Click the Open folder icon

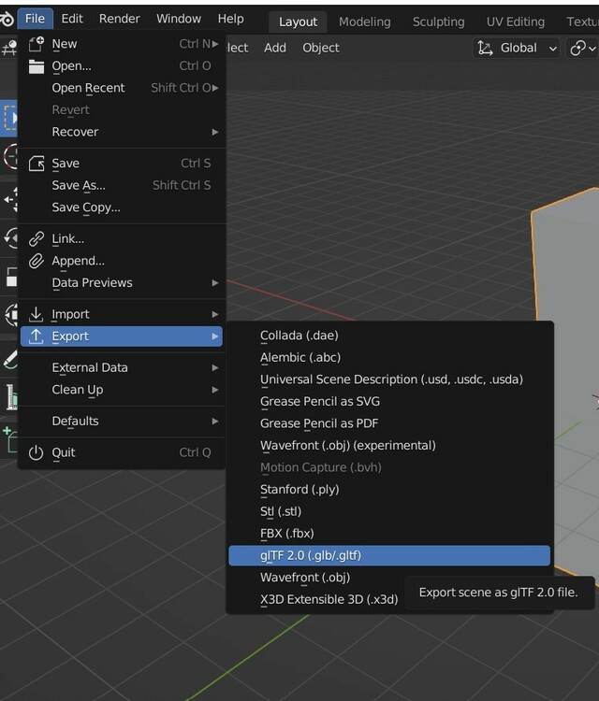37,65
